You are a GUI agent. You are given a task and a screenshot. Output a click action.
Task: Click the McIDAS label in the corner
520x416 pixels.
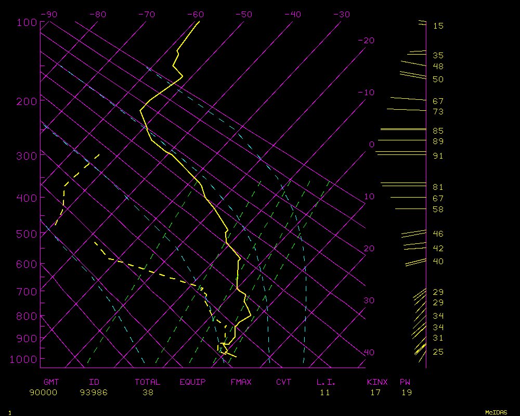pyautogui.click(x=496, y=412)
